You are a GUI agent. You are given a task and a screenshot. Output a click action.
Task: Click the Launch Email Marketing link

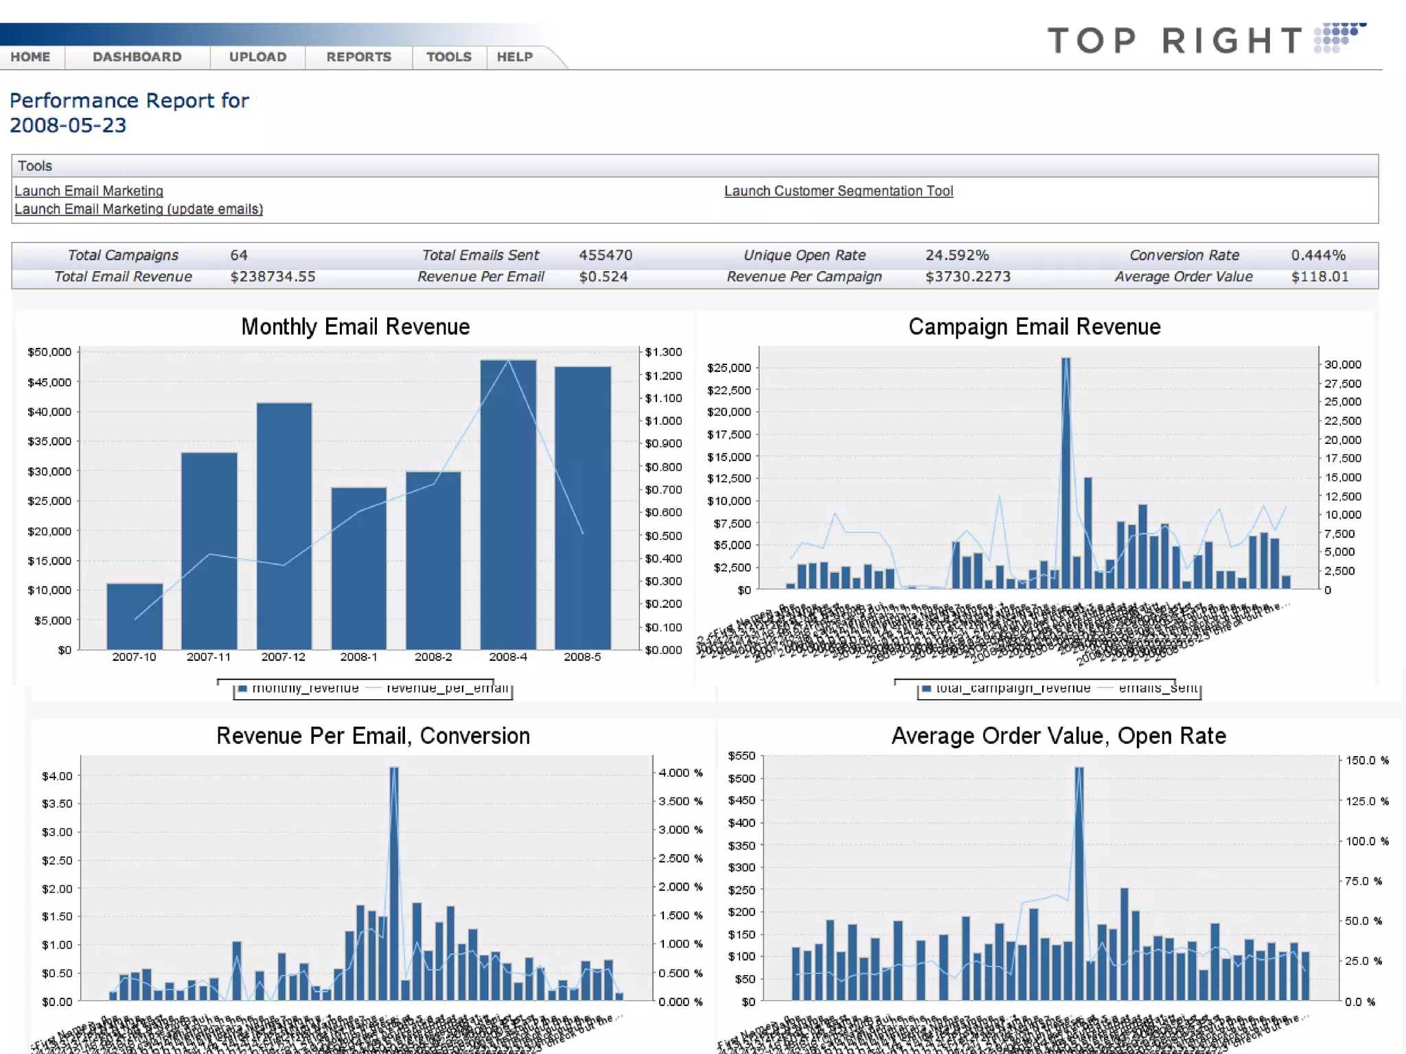pos(89,191)
